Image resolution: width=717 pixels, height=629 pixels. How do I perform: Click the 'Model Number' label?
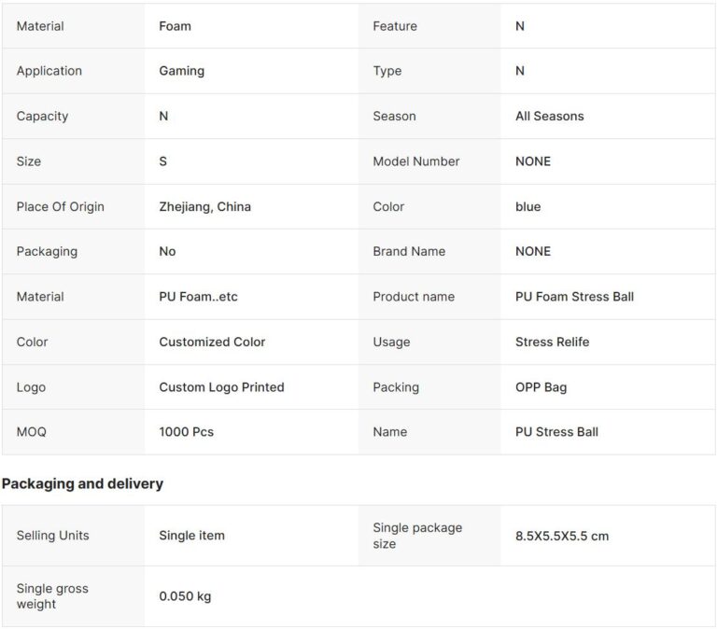point(415,161)
